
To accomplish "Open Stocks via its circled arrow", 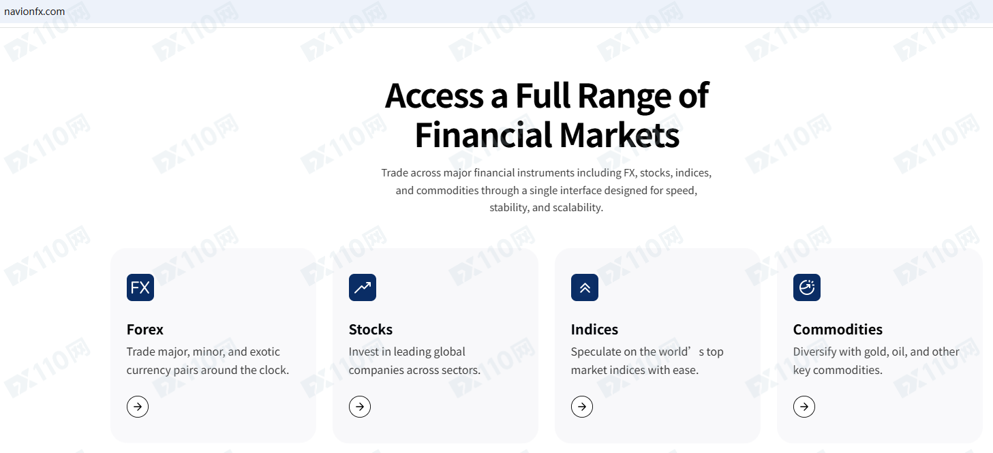I will pyautogui.click(x=360, y=407).
